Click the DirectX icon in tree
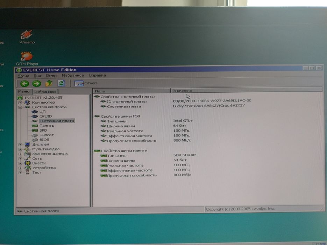Image resolution: width=327 pixels, height=245 pixels. pos(27,163)
